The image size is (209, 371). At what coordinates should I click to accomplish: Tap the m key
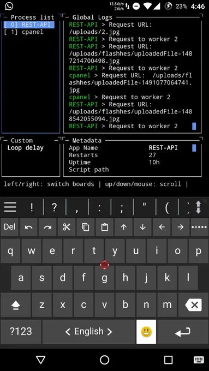tap(167, 305)
